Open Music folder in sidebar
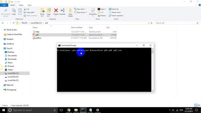 10,63
